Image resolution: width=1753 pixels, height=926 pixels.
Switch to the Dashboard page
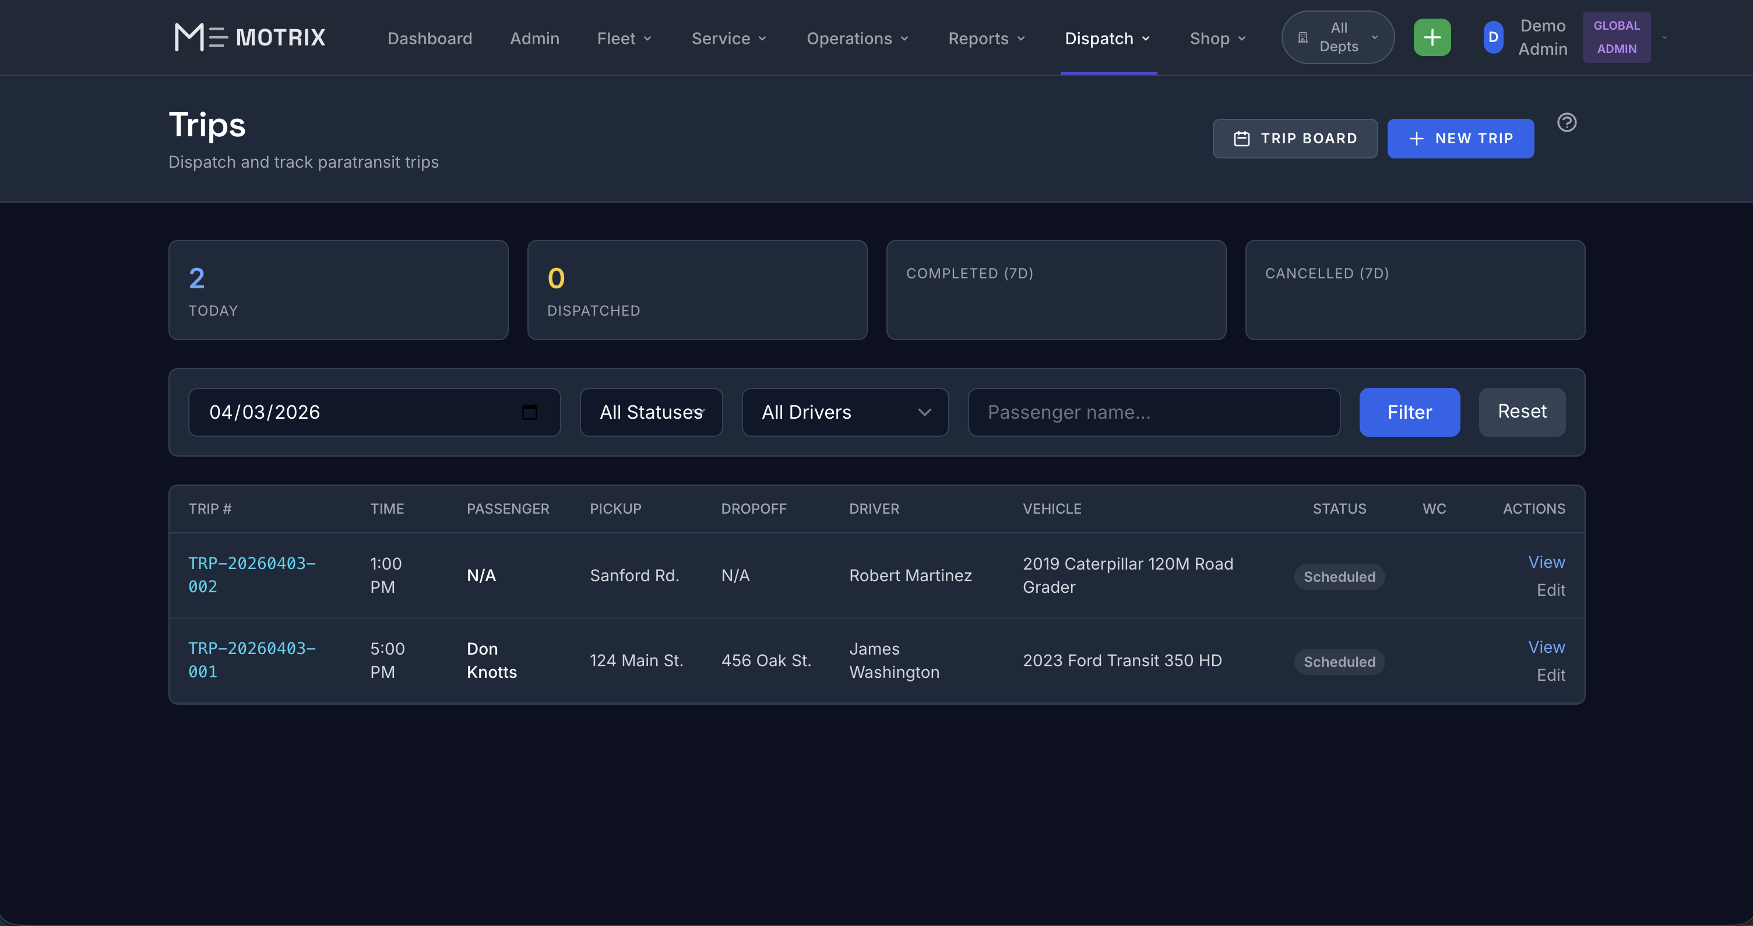pyautogui.click(x=430, y=39)
